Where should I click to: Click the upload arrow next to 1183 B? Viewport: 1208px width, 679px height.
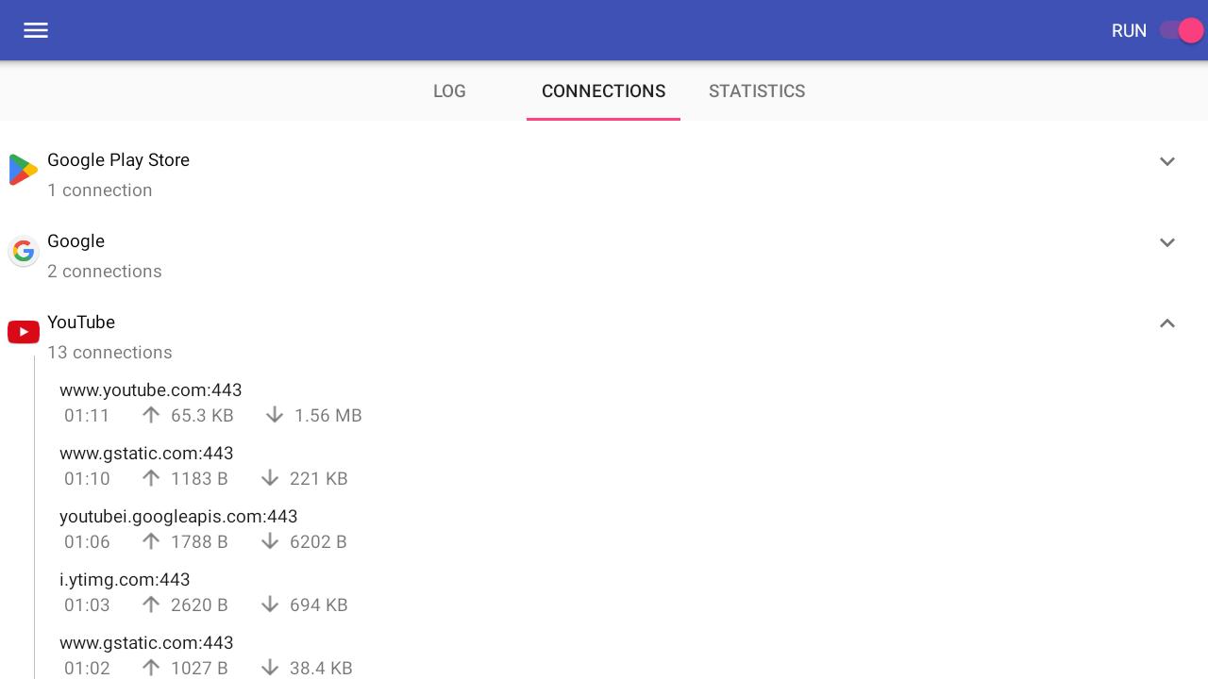pos(151,478)
